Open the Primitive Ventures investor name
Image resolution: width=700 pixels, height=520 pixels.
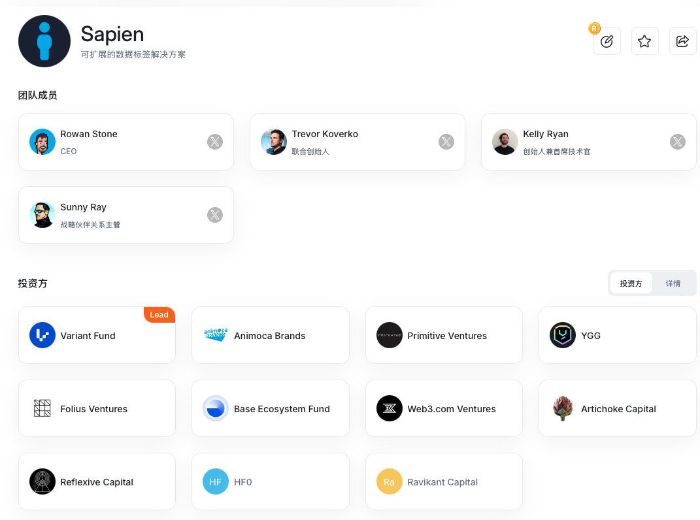(447, 336)
